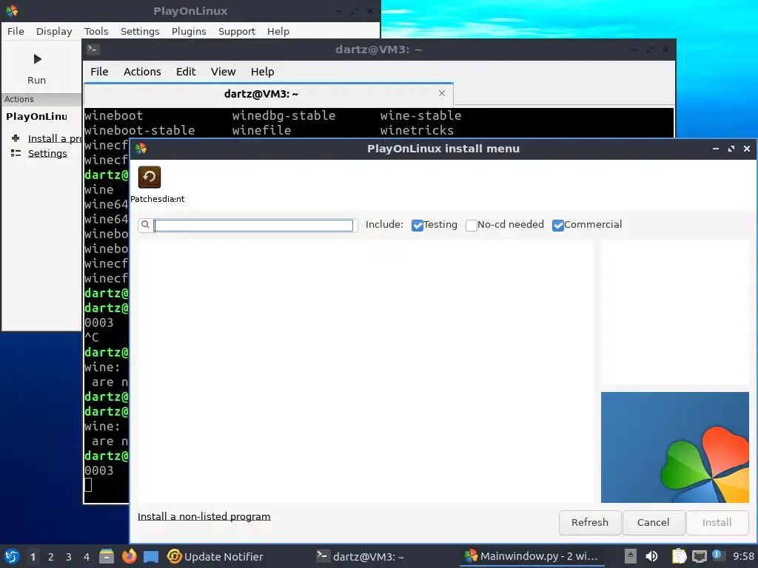
Task: Click the Install button
Action: point(717,523)
